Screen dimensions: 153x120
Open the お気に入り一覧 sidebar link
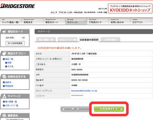(x=12, y=106)
